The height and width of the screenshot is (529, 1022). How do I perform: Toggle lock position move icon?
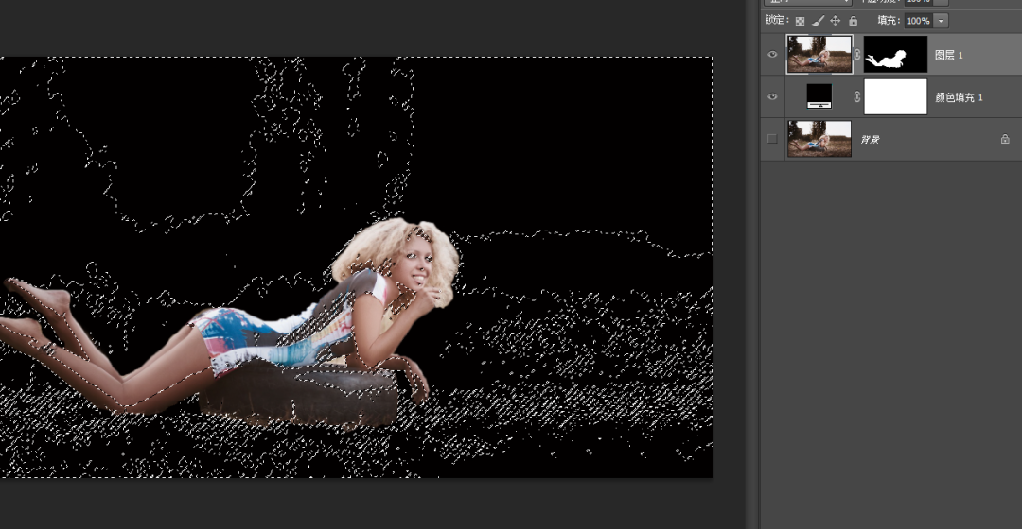(x=835, y=21)
